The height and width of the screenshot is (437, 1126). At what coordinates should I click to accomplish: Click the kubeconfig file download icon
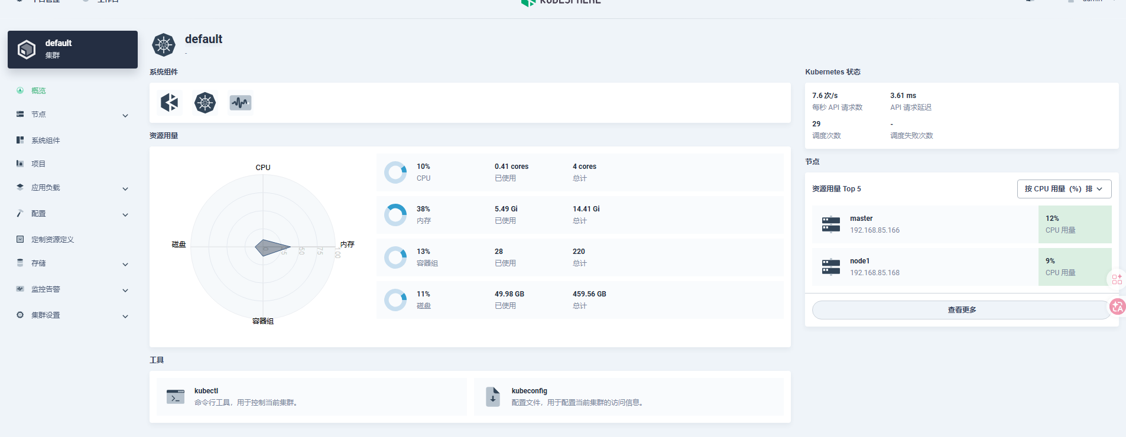pyautogui.click(x=493, y=397)
